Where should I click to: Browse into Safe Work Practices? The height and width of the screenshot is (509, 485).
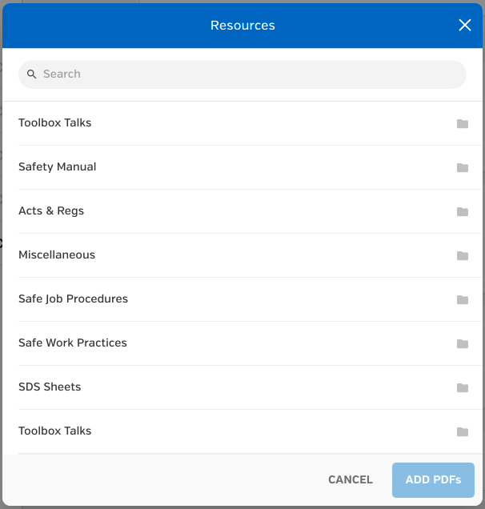click(250, 343)
